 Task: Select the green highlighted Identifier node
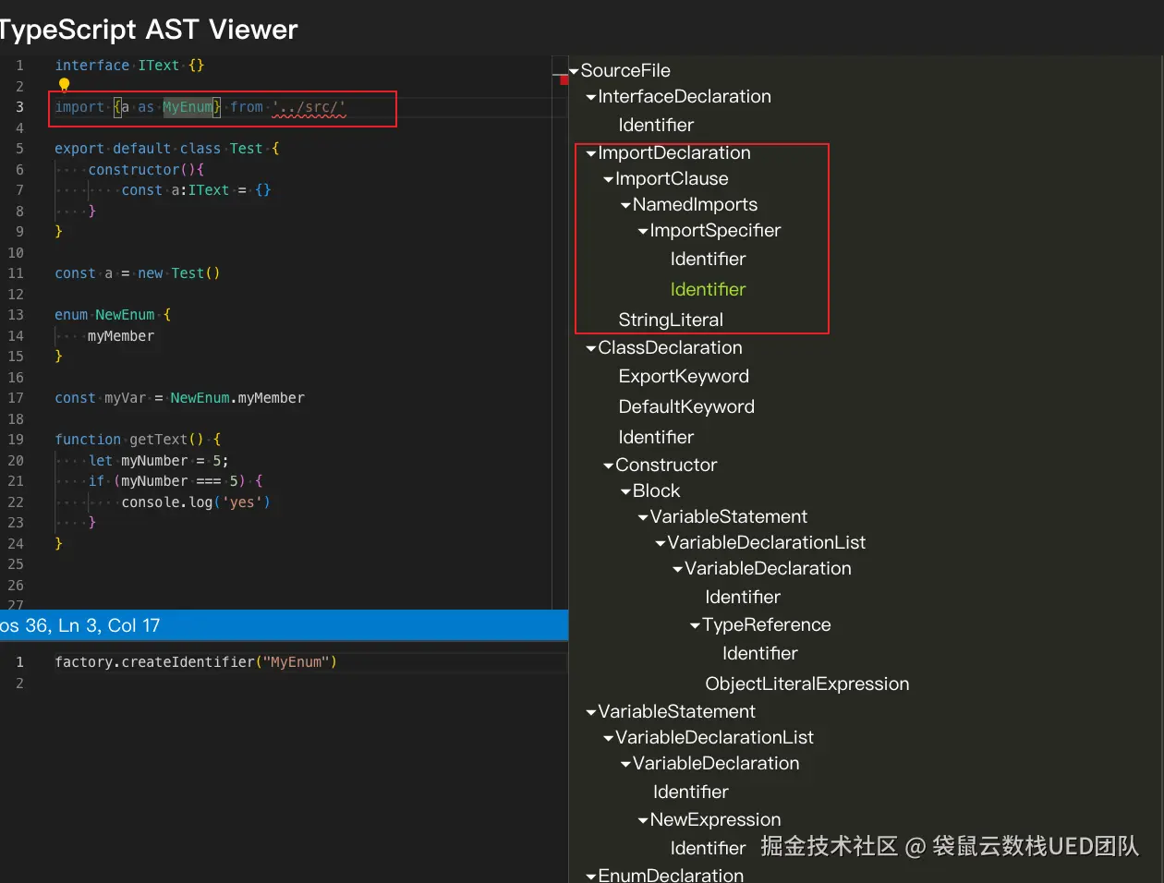click(708, 289)
